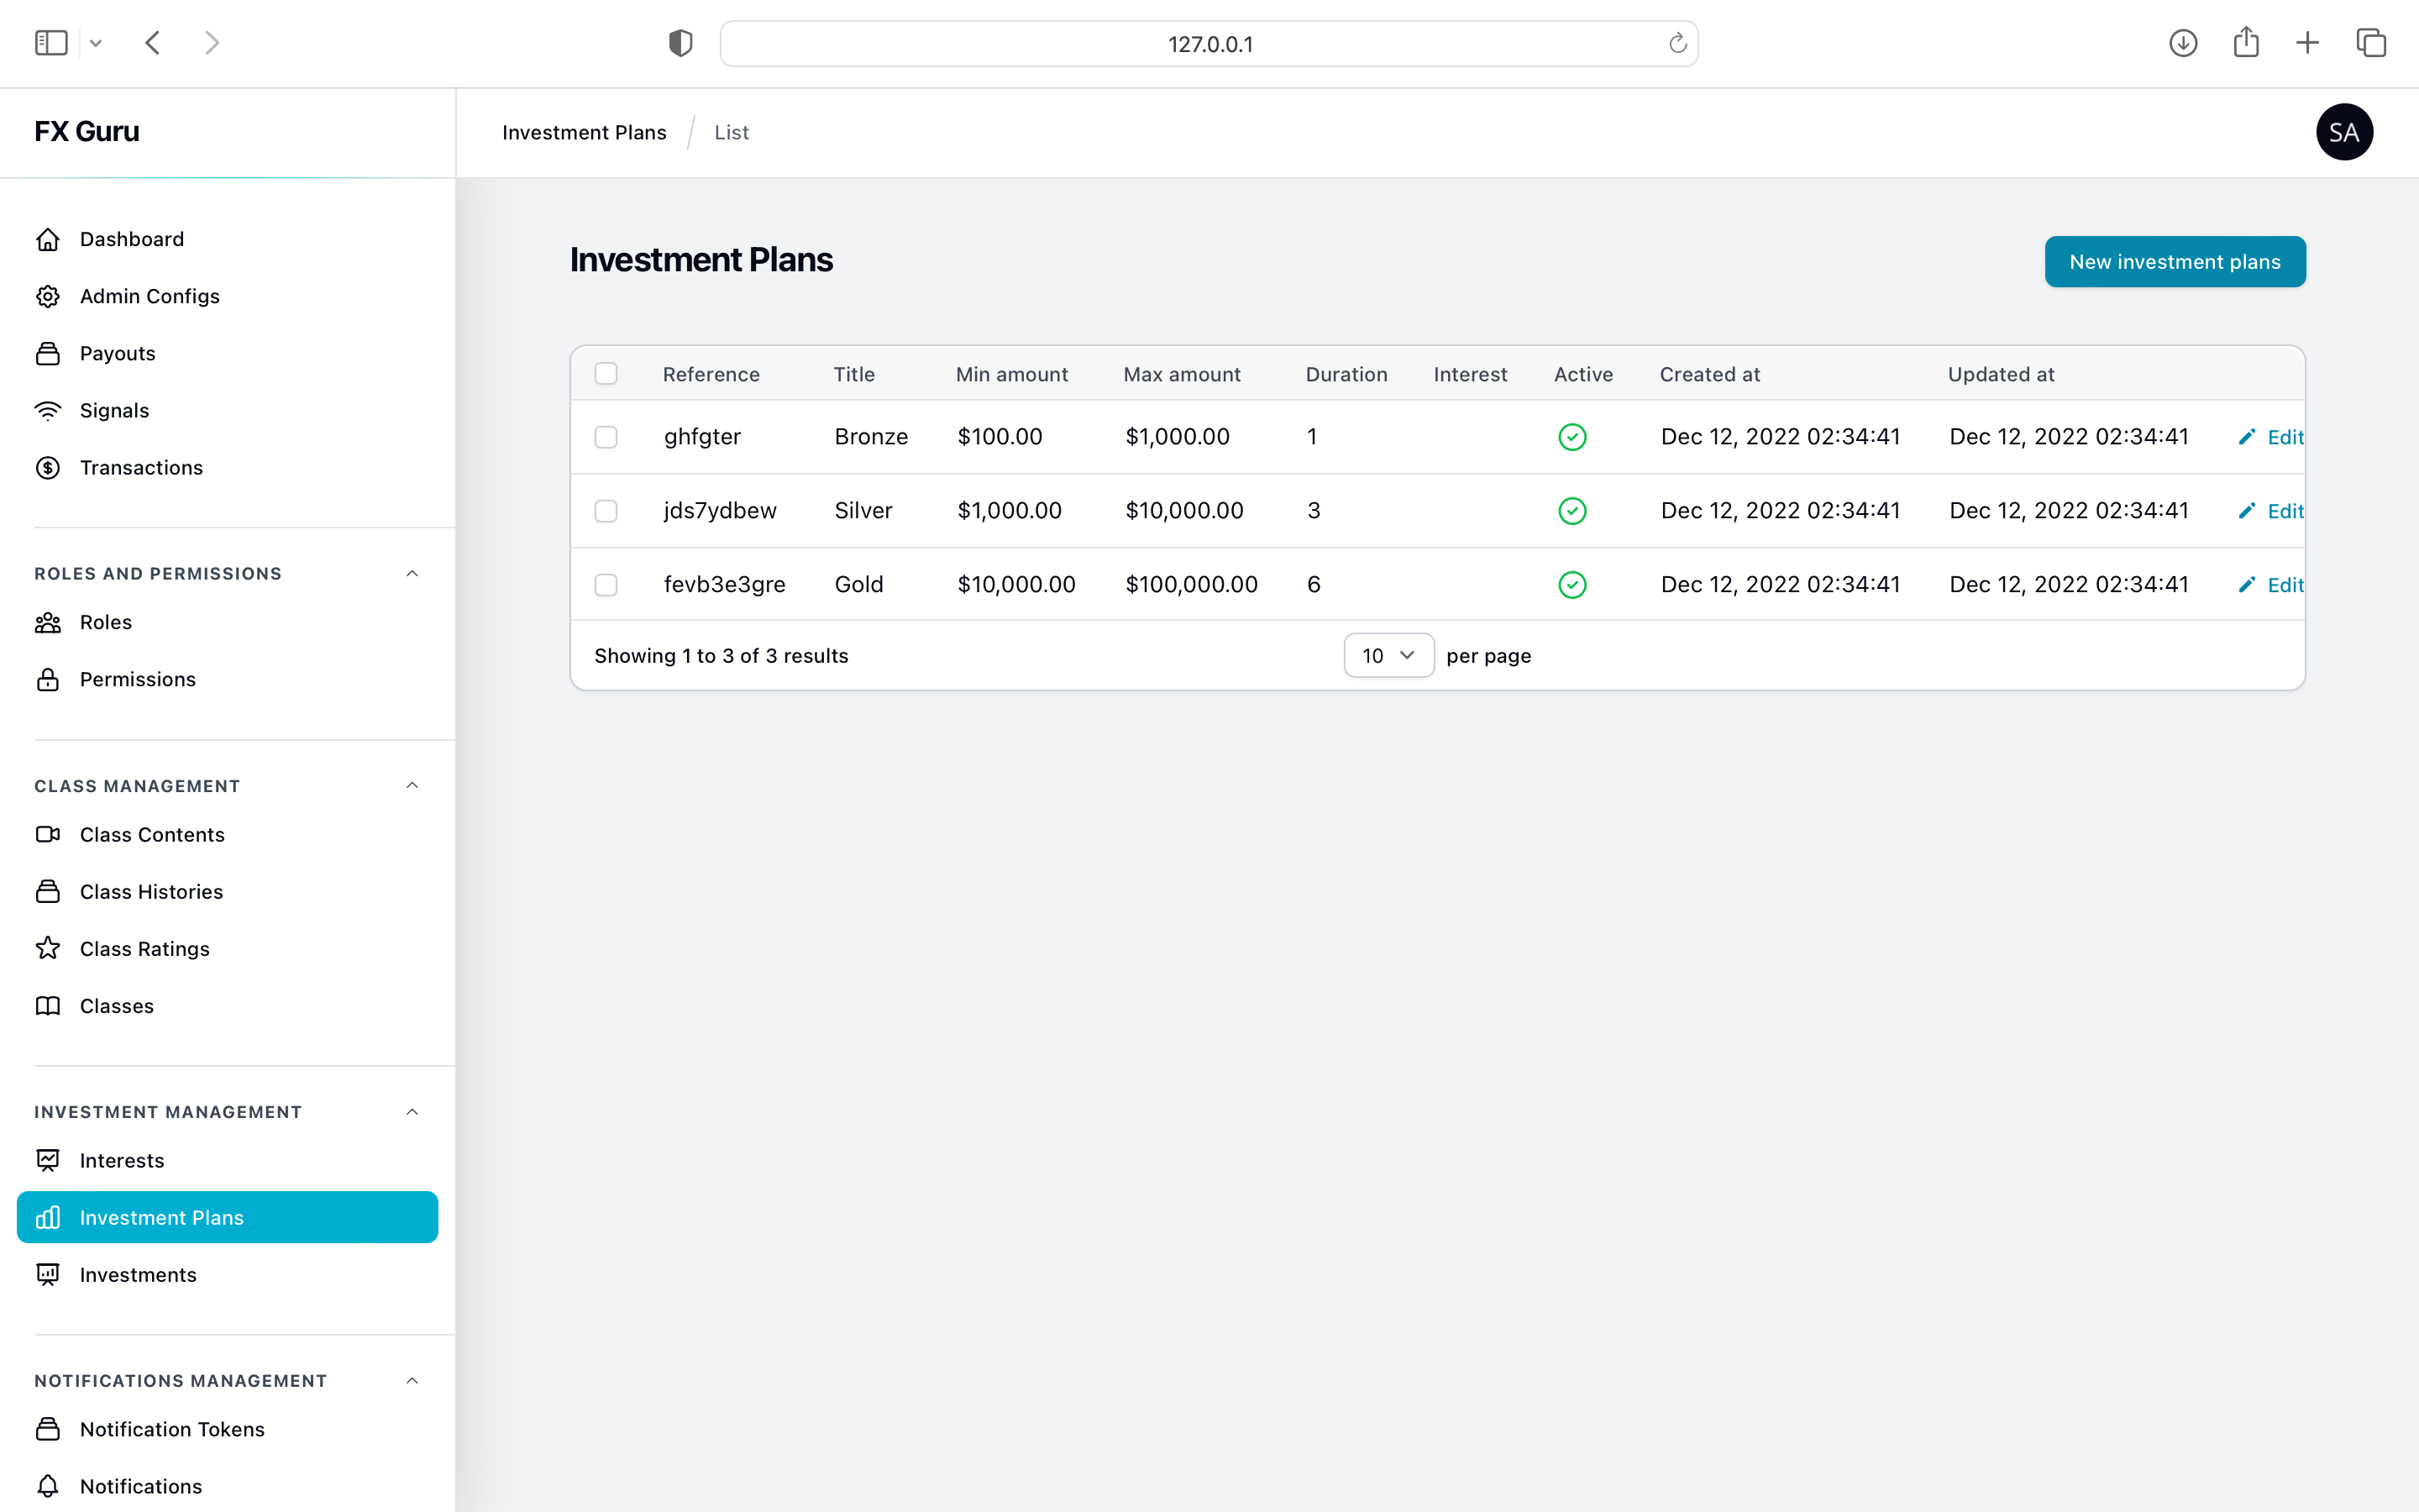
Task: Click the Class Ratings star icon
Action: (x=48, y=948)
